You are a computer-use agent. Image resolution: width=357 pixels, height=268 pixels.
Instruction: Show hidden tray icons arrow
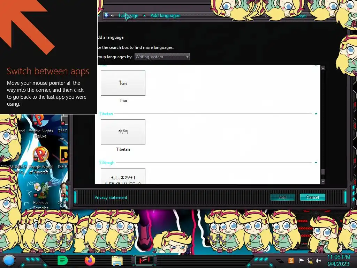click(280, 261)
